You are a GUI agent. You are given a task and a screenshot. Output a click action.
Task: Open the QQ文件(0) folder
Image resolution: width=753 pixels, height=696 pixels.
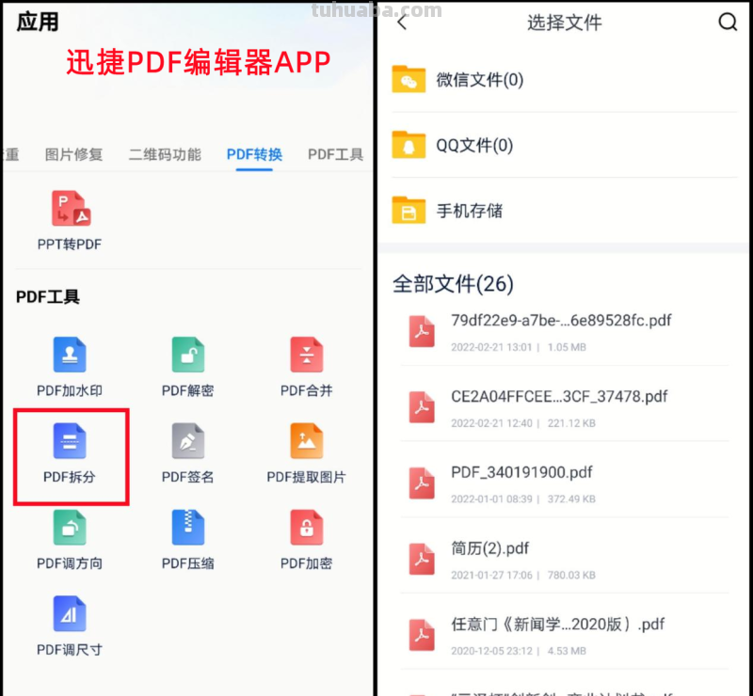pos(565,145)
